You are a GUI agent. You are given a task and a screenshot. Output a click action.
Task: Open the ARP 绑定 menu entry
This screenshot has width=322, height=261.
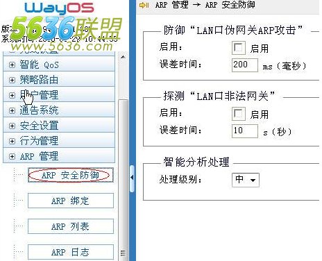point(71,201)
